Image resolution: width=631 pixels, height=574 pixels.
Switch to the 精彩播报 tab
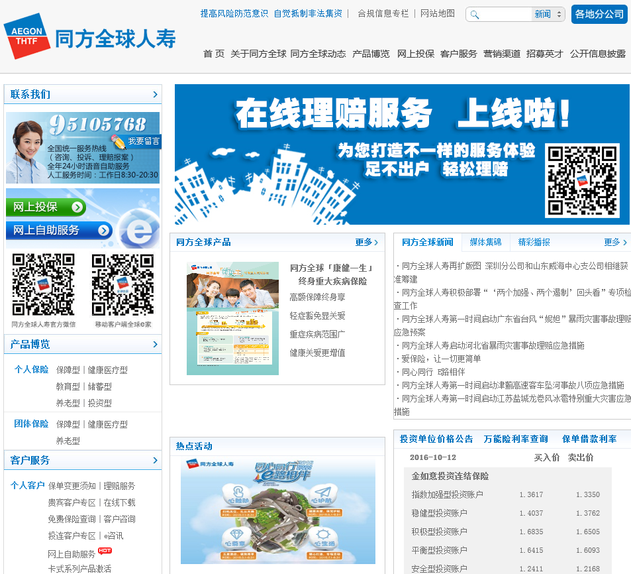click(534, 242)
